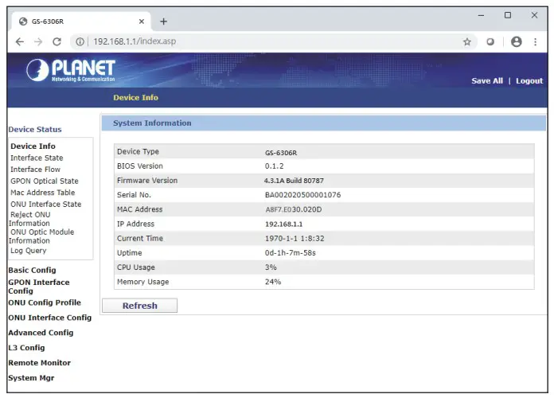
Task: Click the Device Type value GS-6306R
Action: coord(281,153)
